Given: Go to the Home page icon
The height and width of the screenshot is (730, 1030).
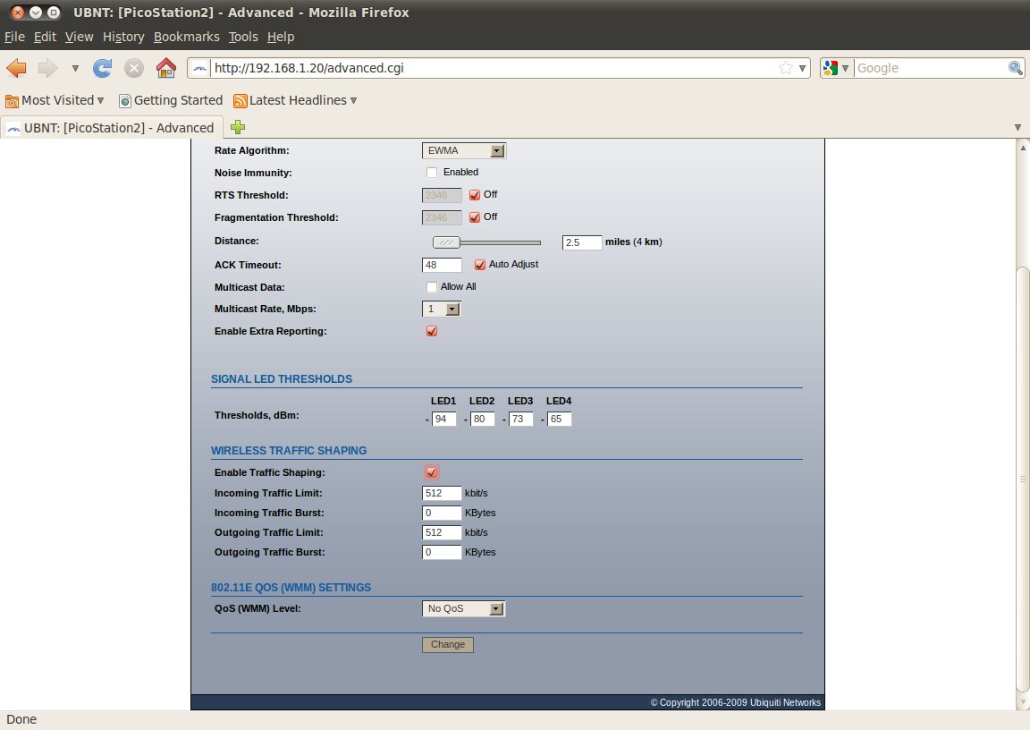Looking at the screenshot, I should (x=165, y=68).
